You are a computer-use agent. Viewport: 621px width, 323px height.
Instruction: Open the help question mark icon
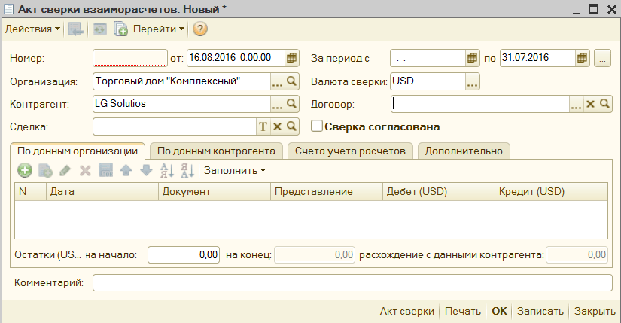tap(200, 29)
